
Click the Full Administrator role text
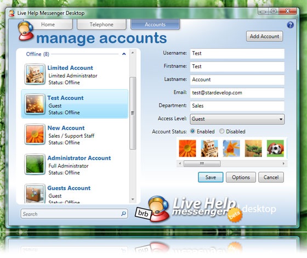coord(69,166)
